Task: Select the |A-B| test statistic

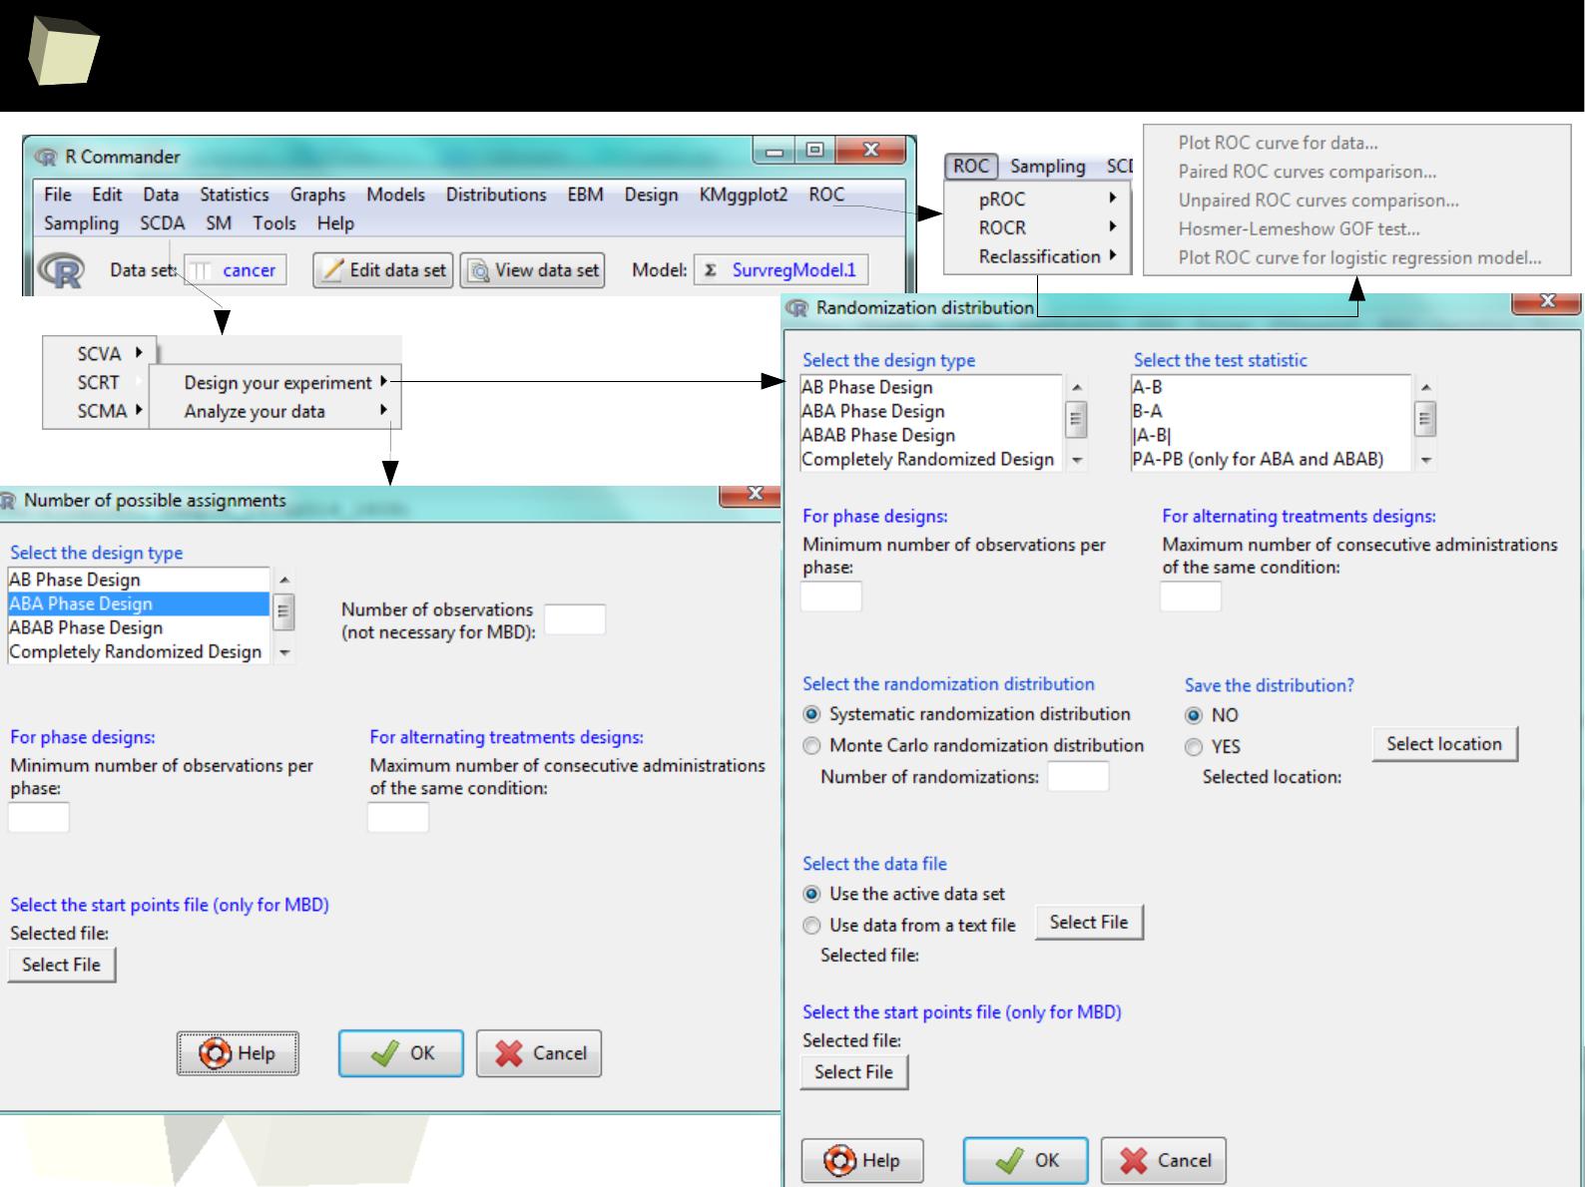Action: pos(1270,435)
